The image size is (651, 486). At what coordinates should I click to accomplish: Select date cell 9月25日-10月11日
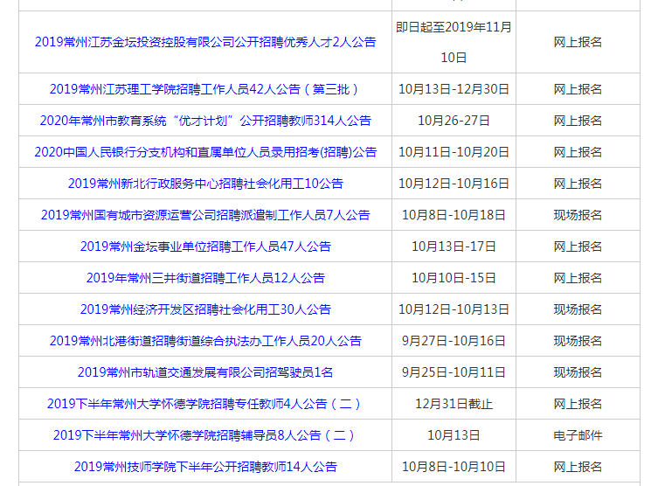[454, 372]
